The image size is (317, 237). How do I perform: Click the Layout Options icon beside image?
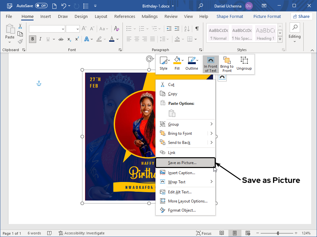222,77
